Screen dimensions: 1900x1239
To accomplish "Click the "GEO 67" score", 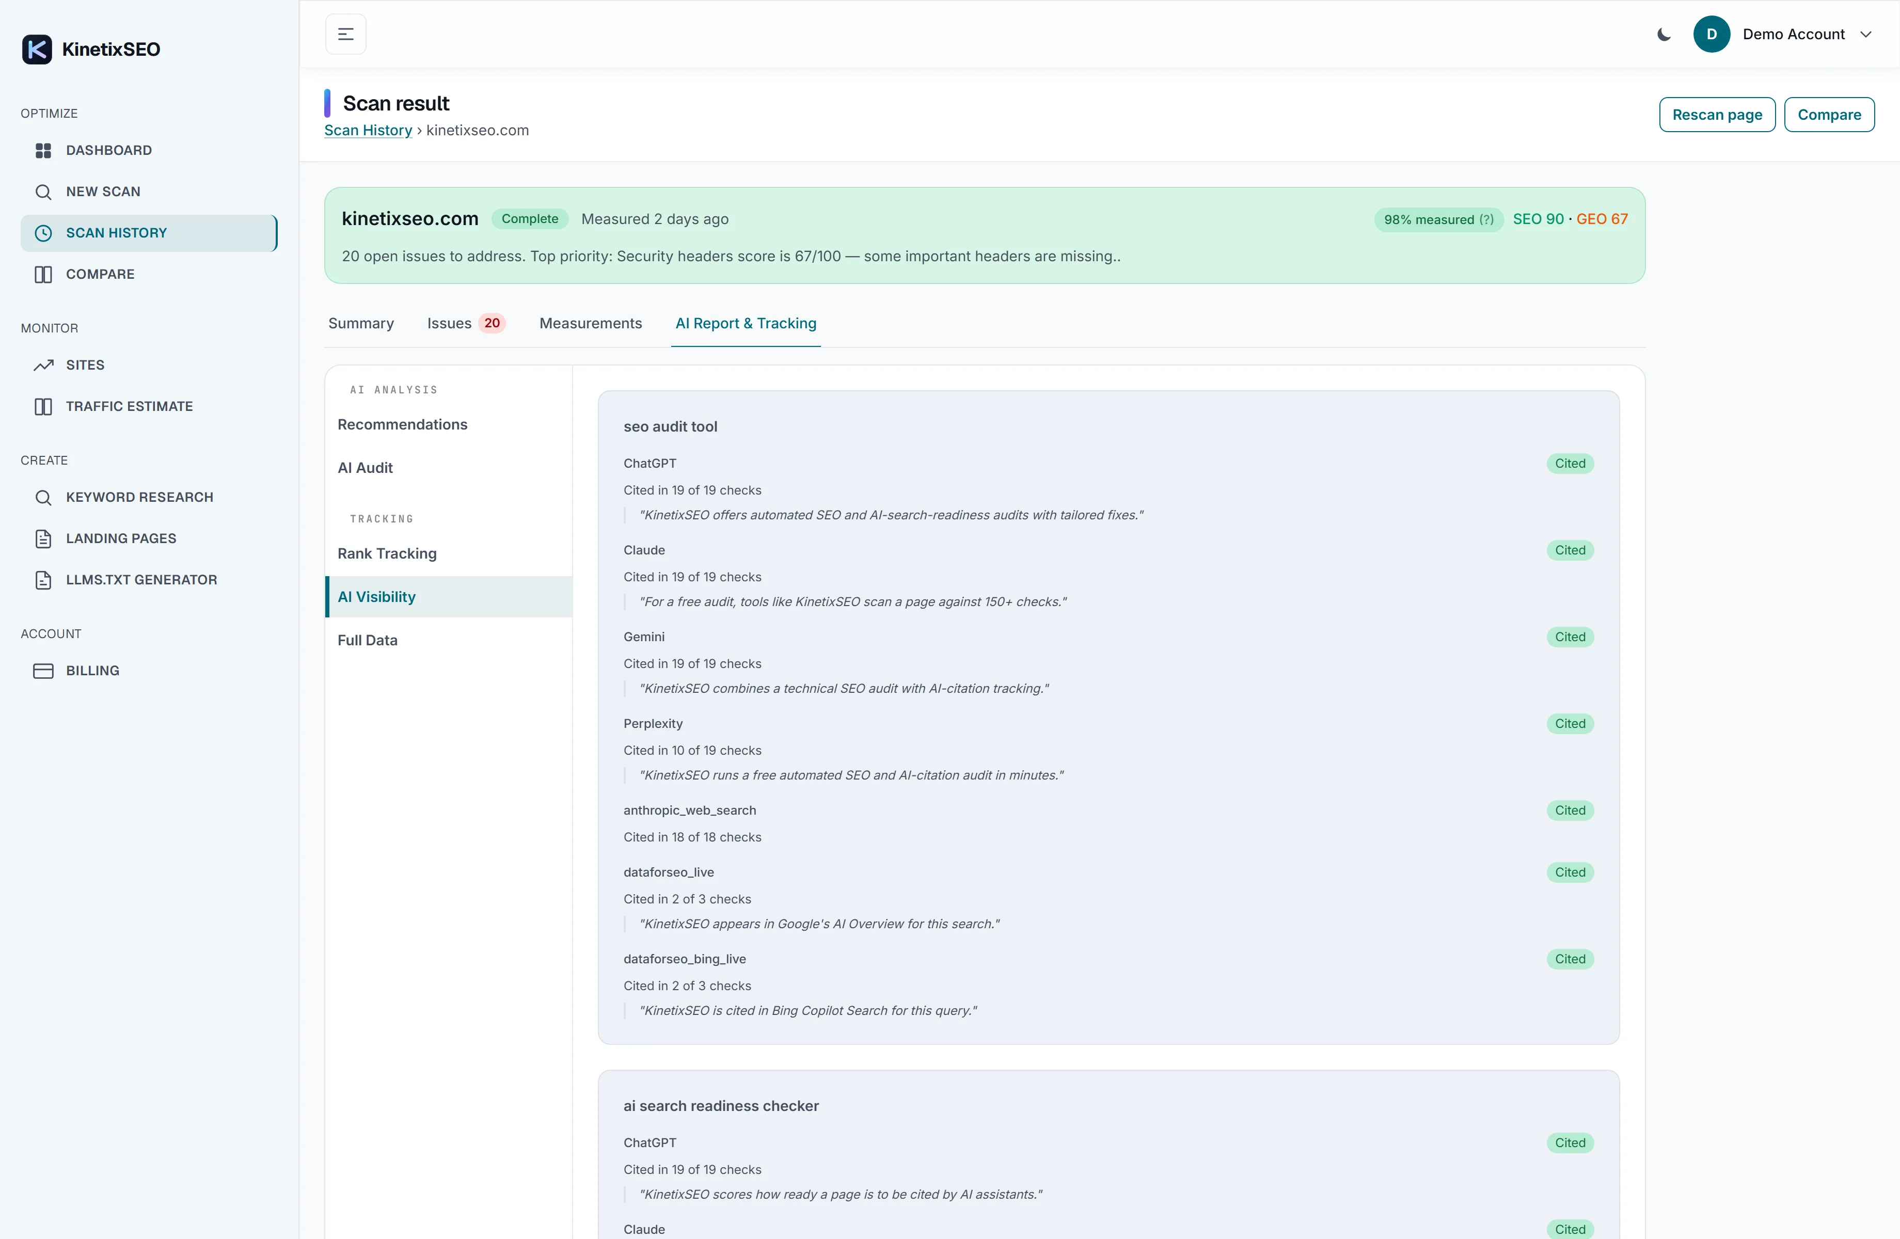I will (1602, 219).
